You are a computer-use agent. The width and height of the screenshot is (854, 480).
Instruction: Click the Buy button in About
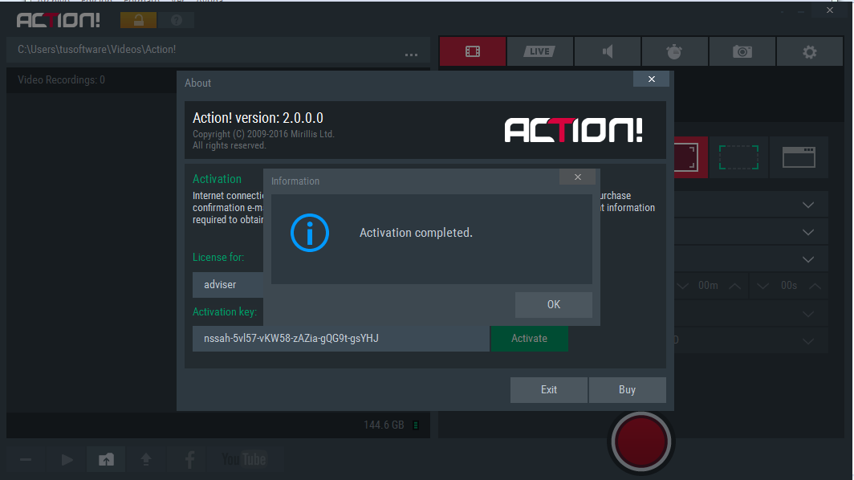tap(627, 389)
